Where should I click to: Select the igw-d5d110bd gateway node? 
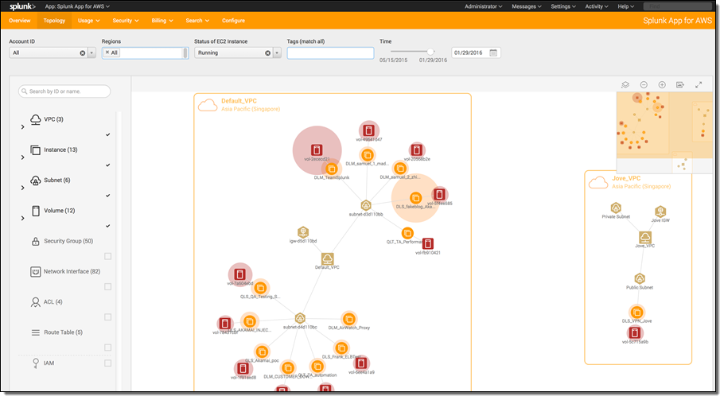(x=303, y=231)
